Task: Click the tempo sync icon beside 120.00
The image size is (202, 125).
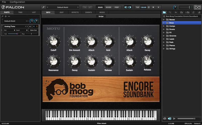Action: point(149,7)
